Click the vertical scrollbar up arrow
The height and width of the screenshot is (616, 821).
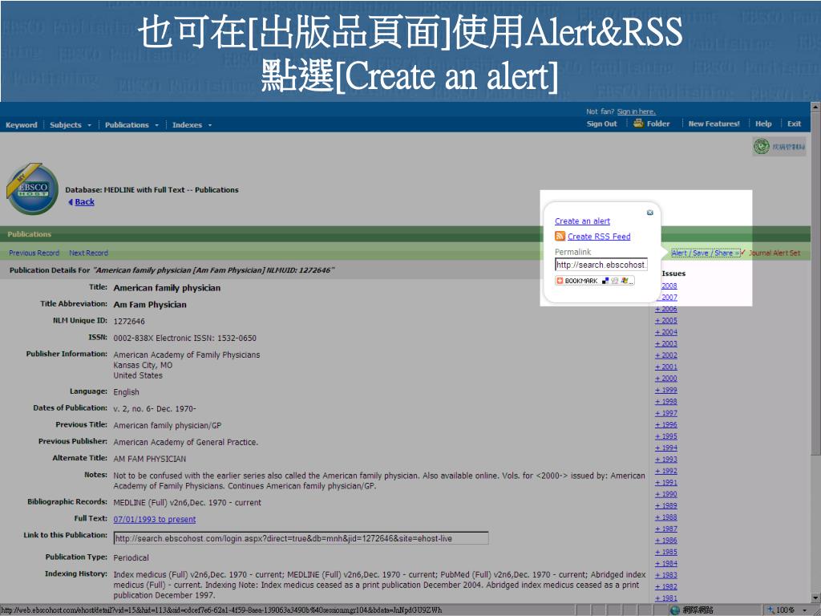pyautogui.click(x=815, y=107)
